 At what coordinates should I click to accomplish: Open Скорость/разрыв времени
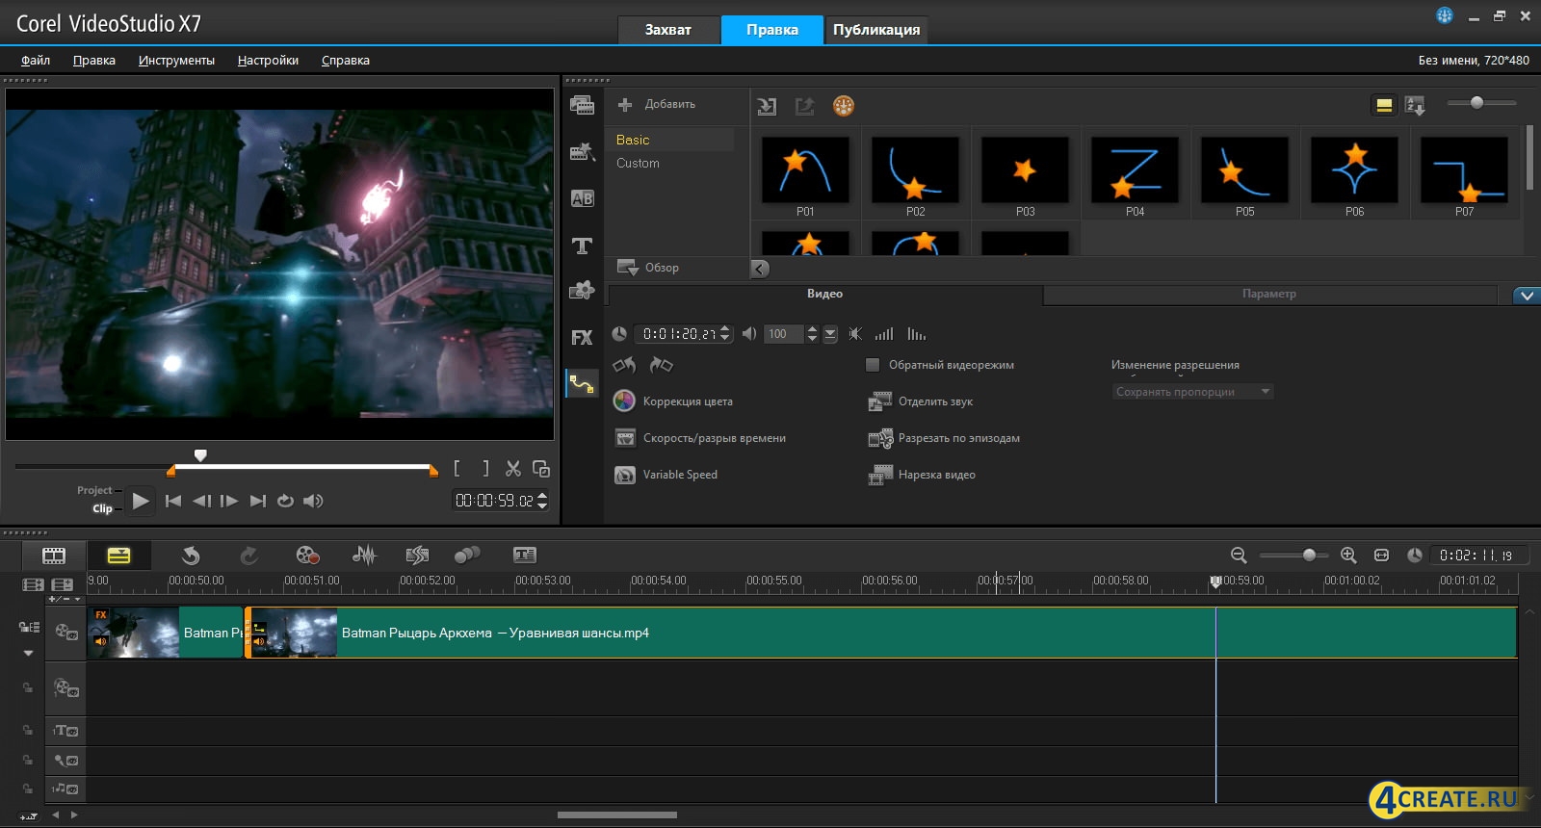point(700,438)
